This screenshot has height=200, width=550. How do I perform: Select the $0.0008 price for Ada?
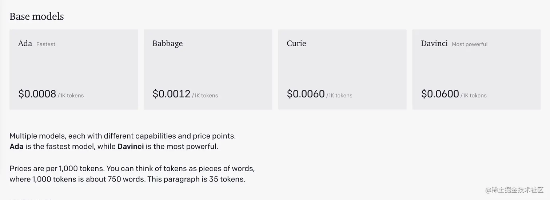click(37, 94)
